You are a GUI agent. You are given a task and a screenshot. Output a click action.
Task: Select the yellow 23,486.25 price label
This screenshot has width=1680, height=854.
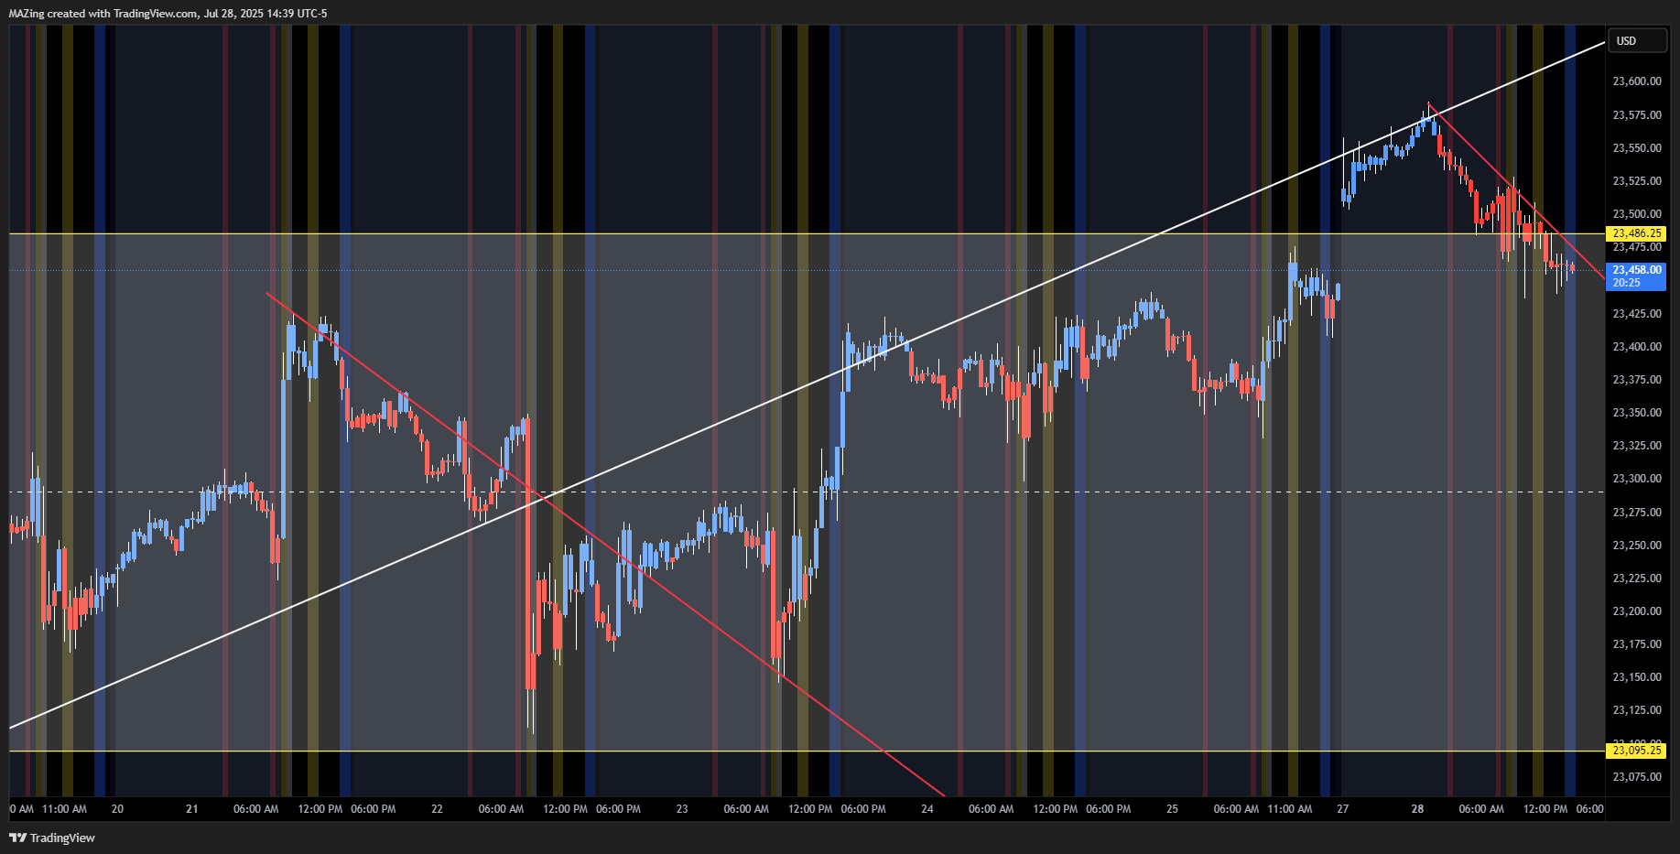(1636, 233)
